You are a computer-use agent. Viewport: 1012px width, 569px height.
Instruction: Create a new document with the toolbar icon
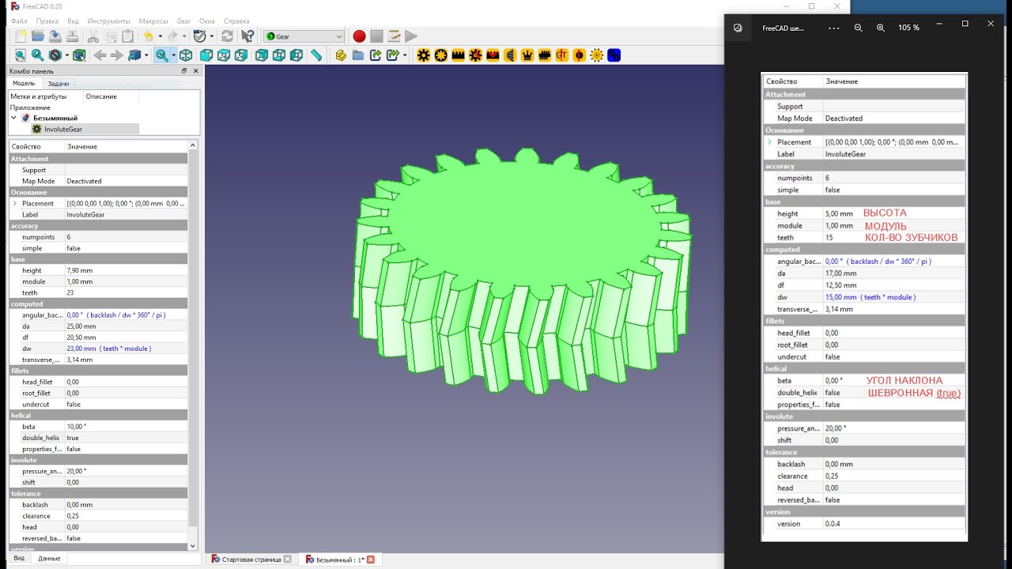point(21,36)
